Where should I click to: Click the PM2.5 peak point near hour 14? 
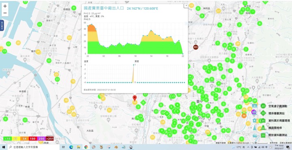tap(151, 30)
